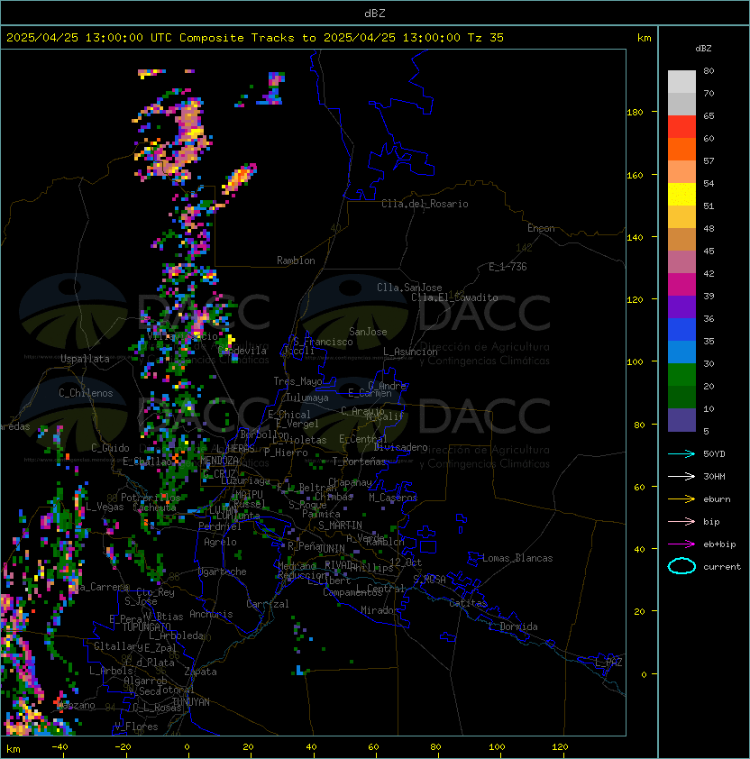The width and height of the screenshot is (750, 759).
Task: Click the 'Zapata' map label
Action: click(200, 672)
